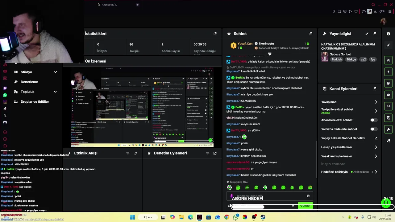Open X messenger in the browser sidebar
Screen dimensions: 395x222
click(x=5, y=115)
